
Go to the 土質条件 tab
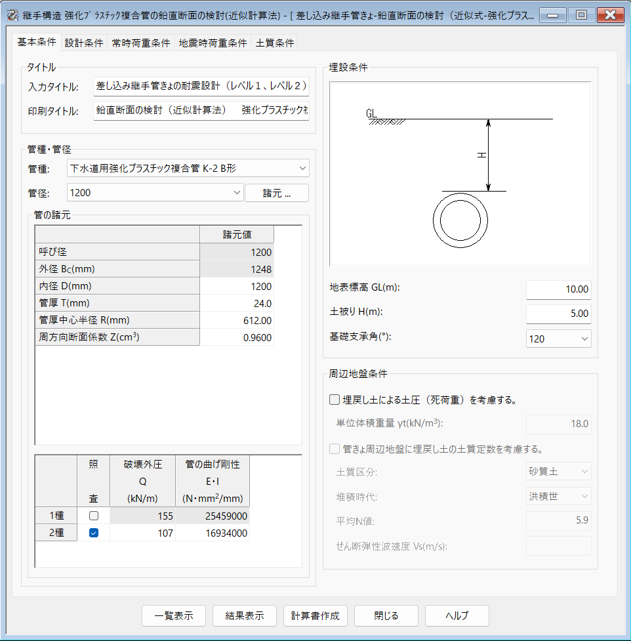[x=275, y=43]
